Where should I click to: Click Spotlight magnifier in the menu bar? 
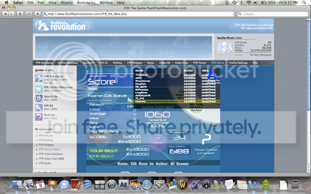(x=305, y=3)
